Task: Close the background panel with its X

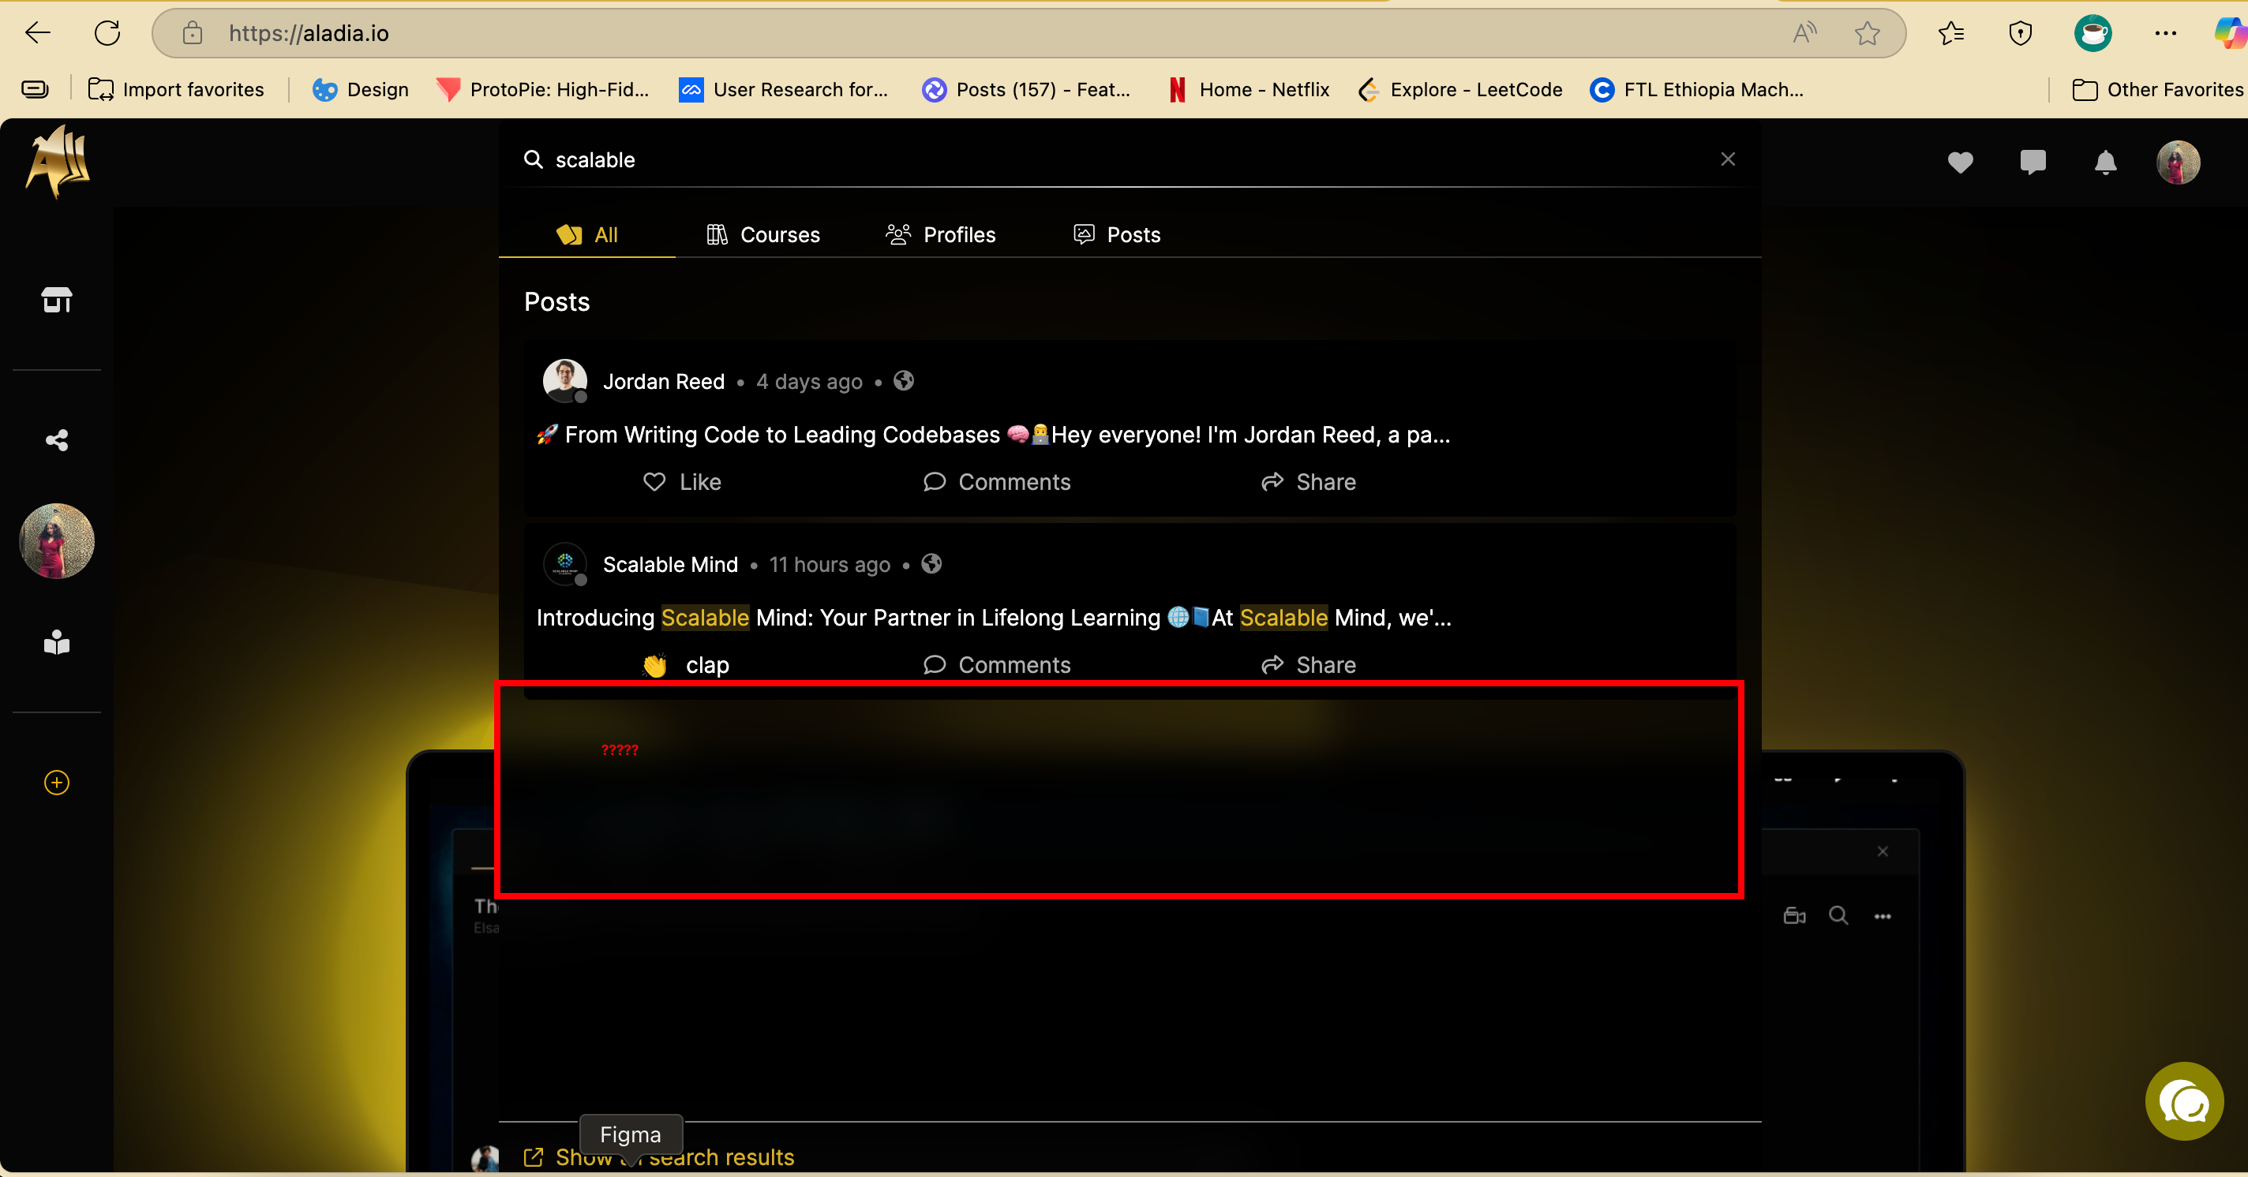Action: click(1883, 852)
